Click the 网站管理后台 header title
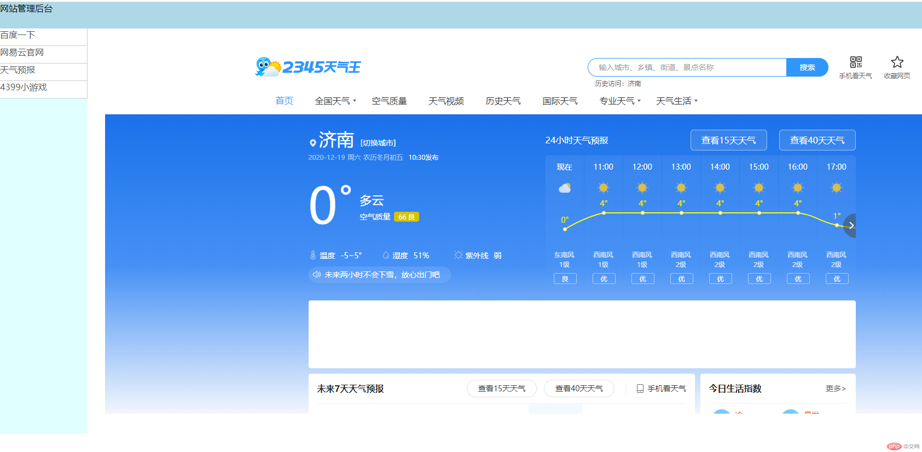 (x=26, y=9)
